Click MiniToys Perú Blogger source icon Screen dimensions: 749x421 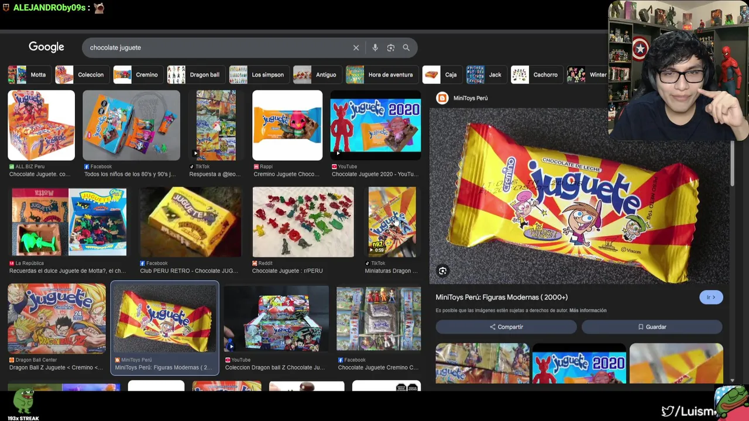442,98
